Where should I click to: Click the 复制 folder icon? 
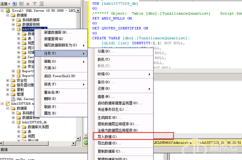pyautogui.click(x=13, y=90)
